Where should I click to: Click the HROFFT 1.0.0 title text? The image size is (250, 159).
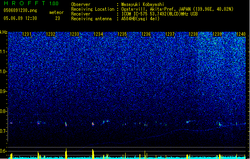31,3
